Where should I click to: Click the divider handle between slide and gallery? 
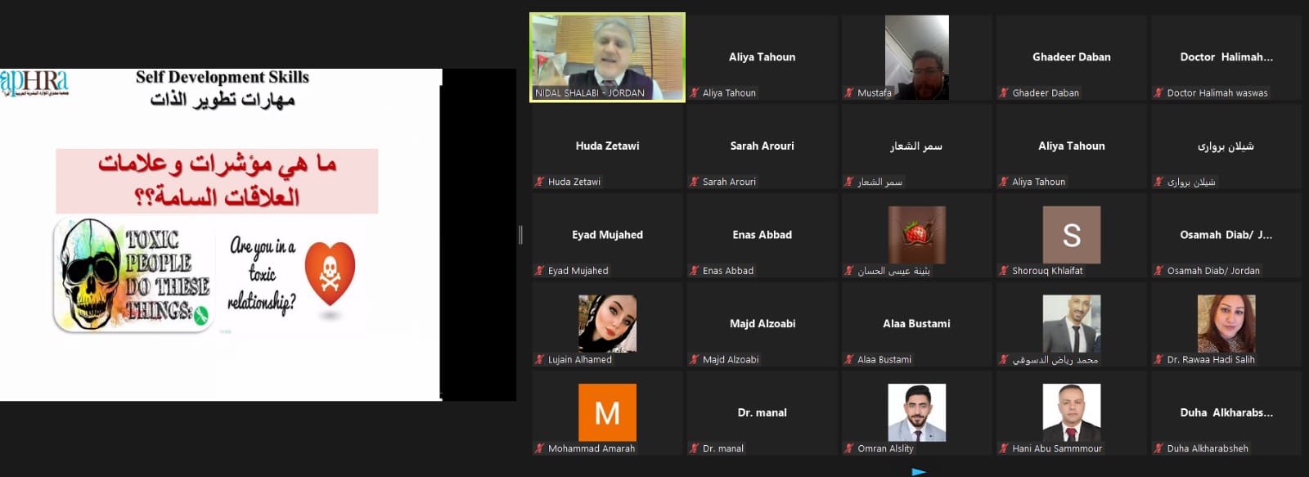520,235
